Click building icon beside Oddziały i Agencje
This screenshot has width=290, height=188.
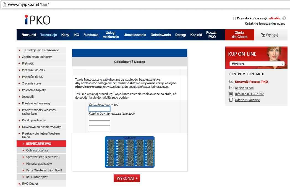tap(231, 100)
